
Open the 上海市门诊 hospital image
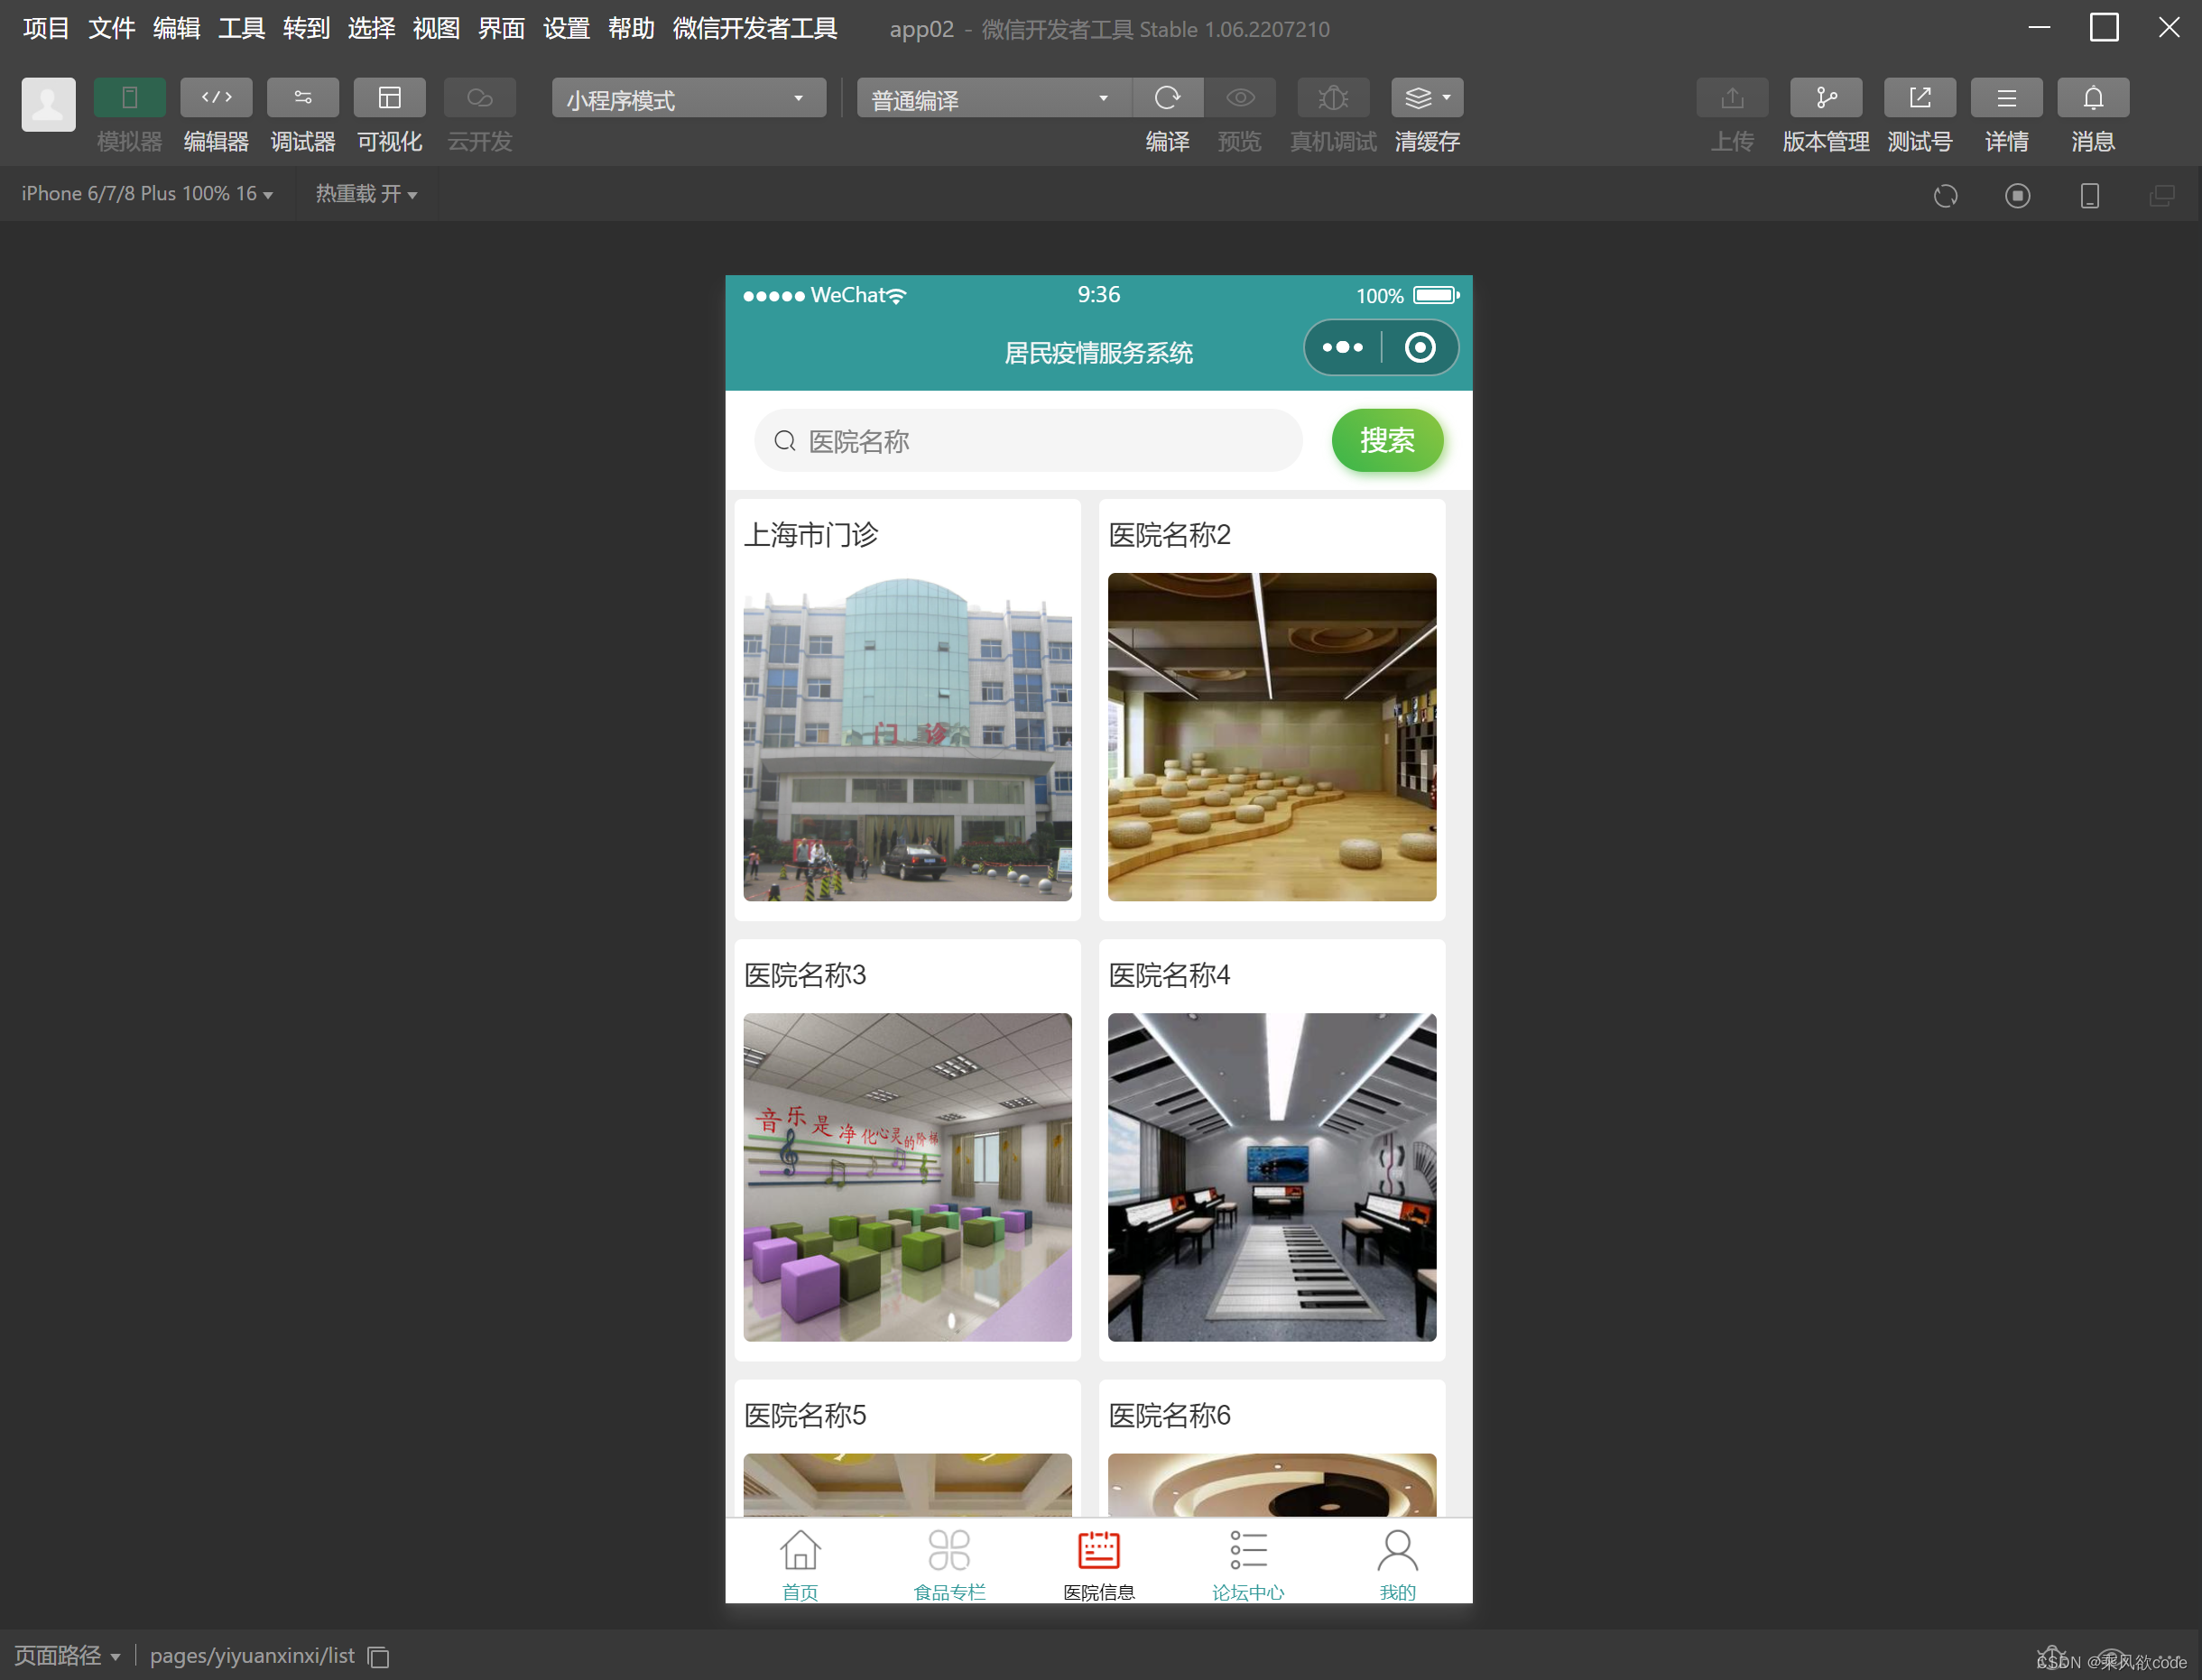906,737
